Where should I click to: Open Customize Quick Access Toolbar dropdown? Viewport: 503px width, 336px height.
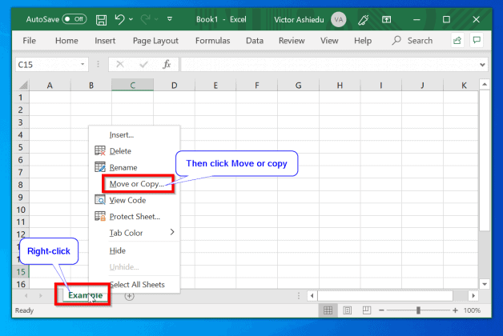click(170, 19)
